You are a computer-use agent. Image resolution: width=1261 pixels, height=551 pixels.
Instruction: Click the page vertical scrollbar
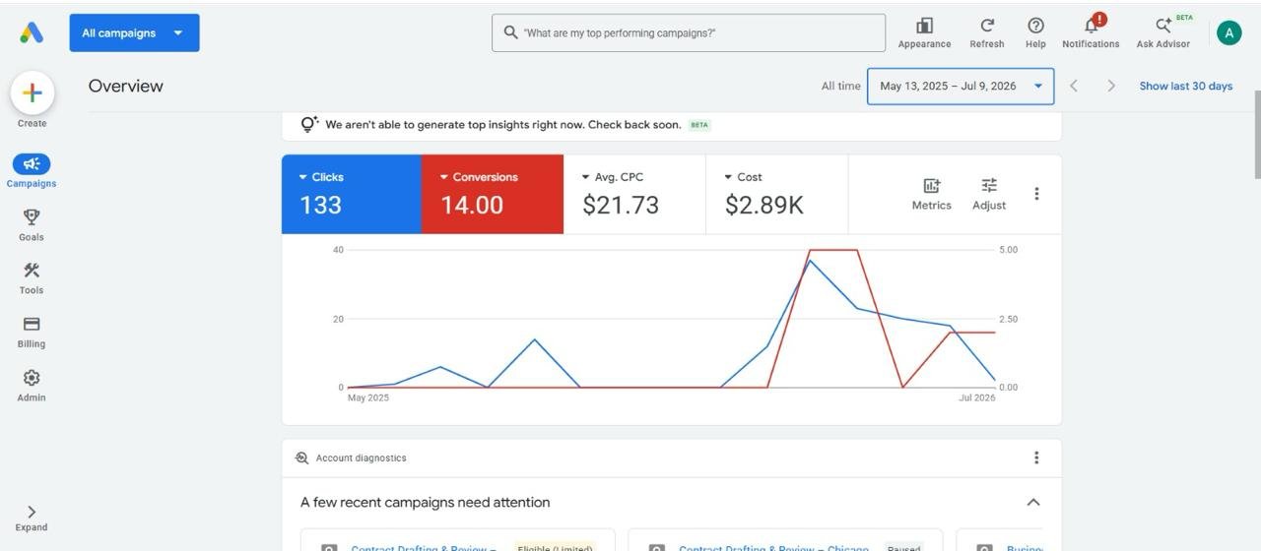[x=1257, y=135]
